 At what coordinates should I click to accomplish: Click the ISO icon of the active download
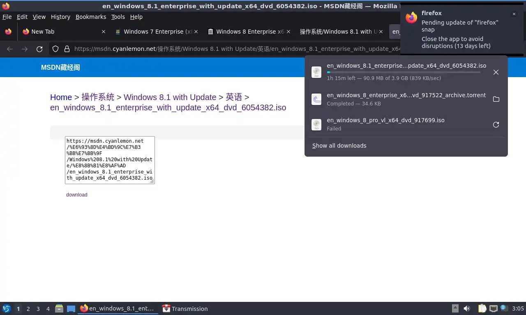click(316, 72)
